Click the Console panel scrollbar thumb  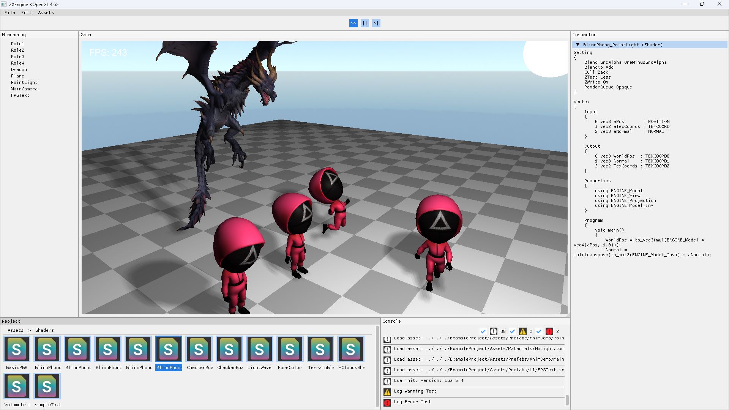(x=567, y=400)
